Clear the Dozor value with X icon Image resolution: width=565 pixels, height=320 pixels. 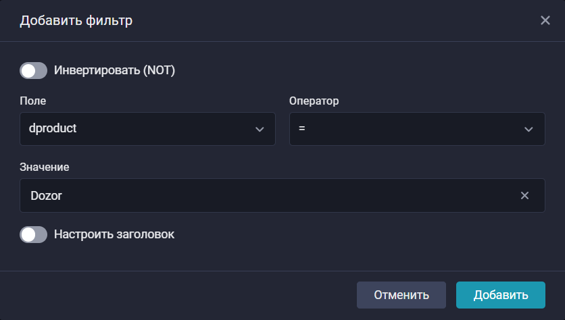click(x=524, y=196)
